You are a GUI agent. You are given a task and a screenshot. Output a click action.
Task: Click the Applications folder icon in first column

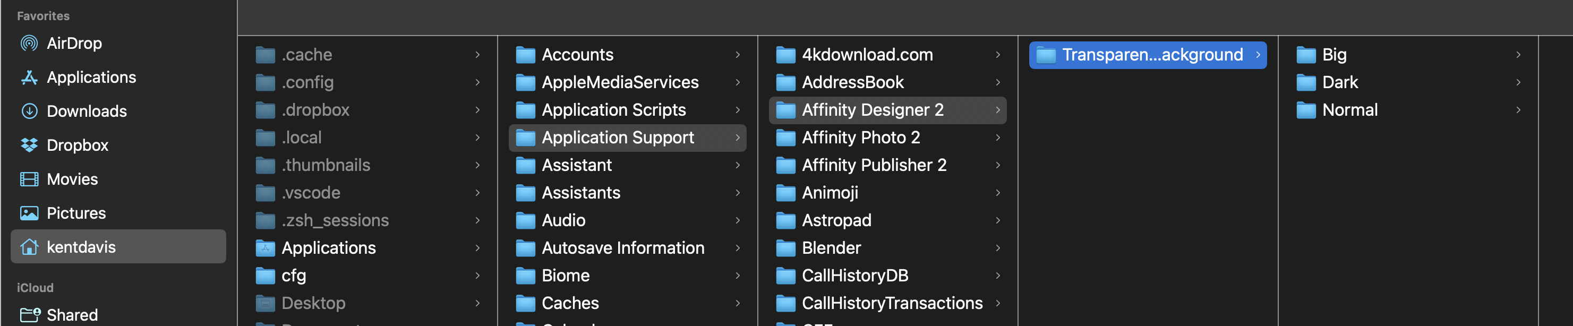[x=265, y=248]
